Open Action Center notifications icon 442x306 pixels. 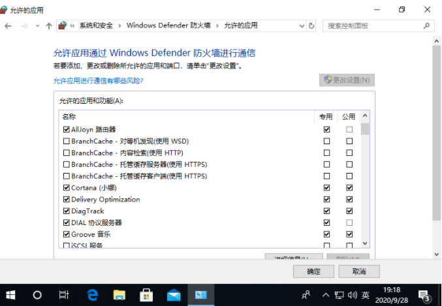pyautogui.click(x=424, y=296)
